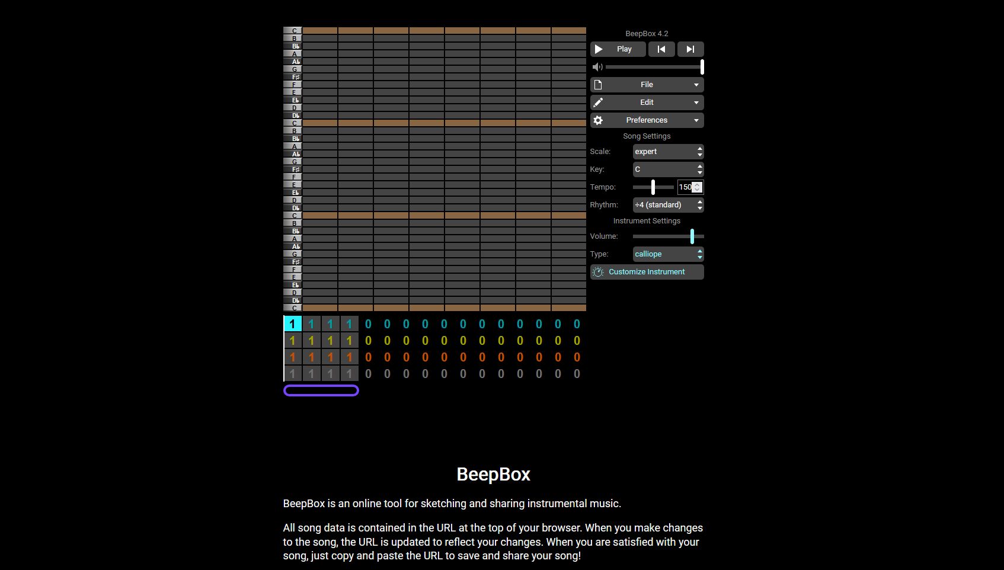Click the speaker volume icon
The width and height of the screenshot is (1004, 570).
tap(597, 67)
